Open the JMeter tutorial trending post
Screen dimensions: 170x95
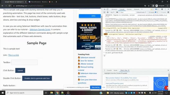coord(87,64)
